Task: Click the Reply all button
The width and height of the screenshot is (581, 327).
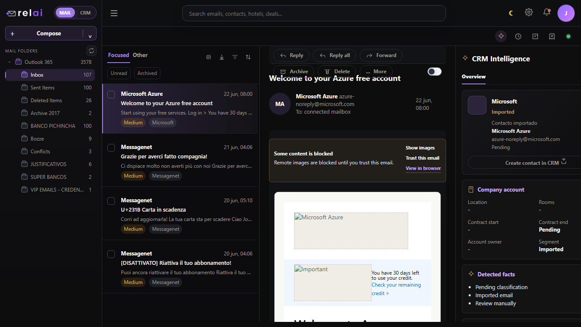Action: click(x=335, y=55)
